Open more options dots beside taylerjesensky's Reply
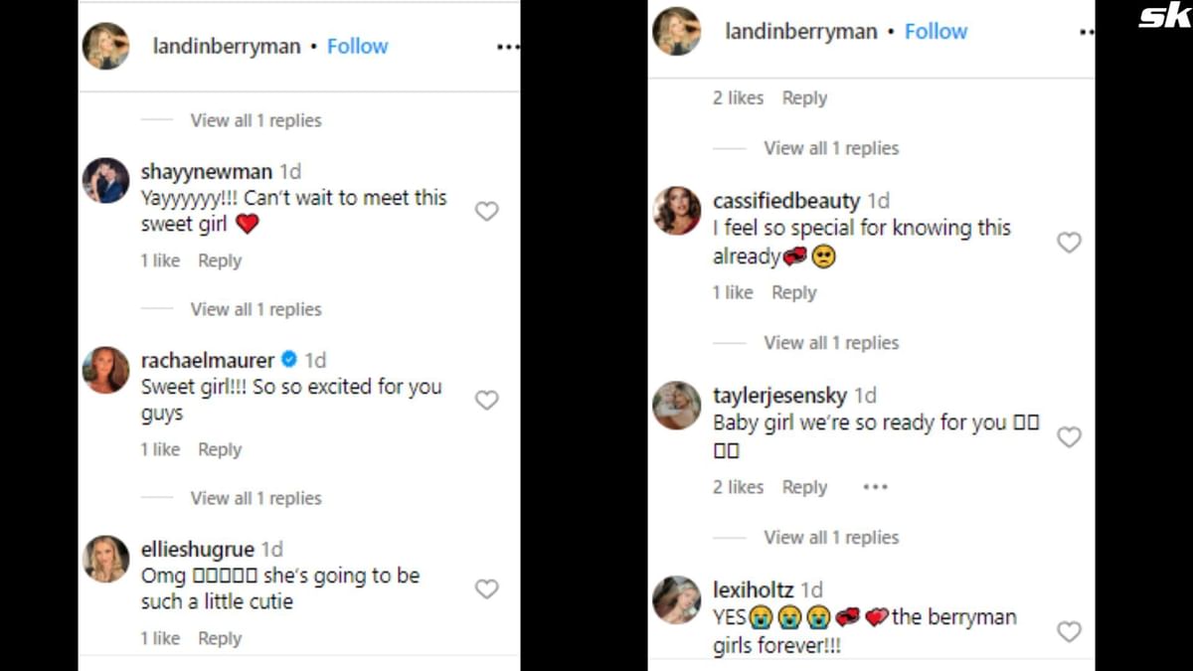 875,487
